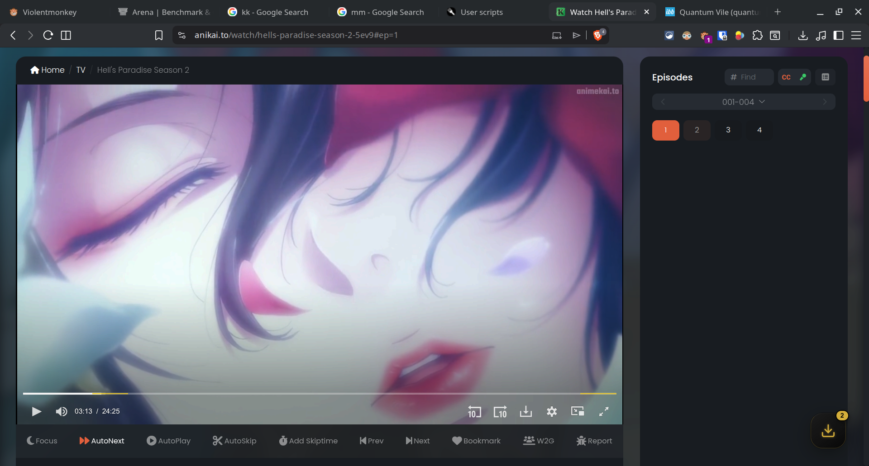Open the blue shield lock extension

722,35
